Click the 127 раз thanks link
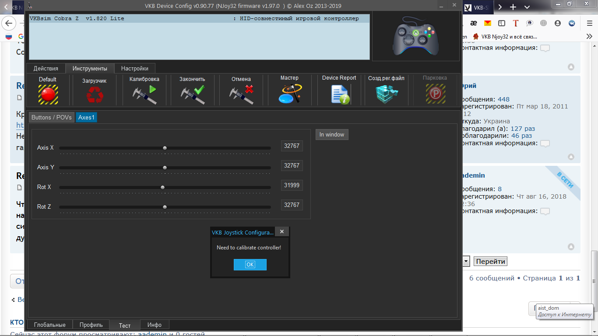Screen dimensions: 598x336 [x=523, y=129]
